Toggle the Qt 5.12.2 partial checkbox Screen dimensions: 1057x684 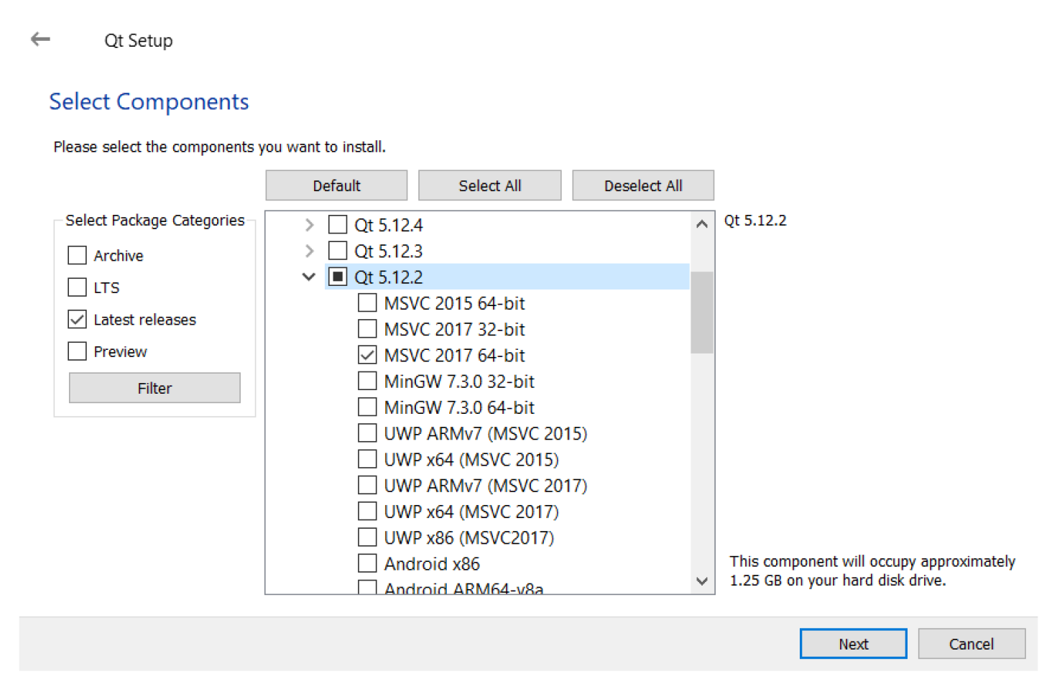point(338,277)
